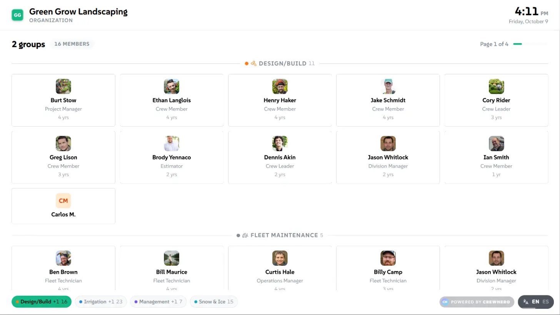Image resolution: width=560 pixels, height=315 pixels.
Task: Click the CM initials avatar
Action: [63, 201]
